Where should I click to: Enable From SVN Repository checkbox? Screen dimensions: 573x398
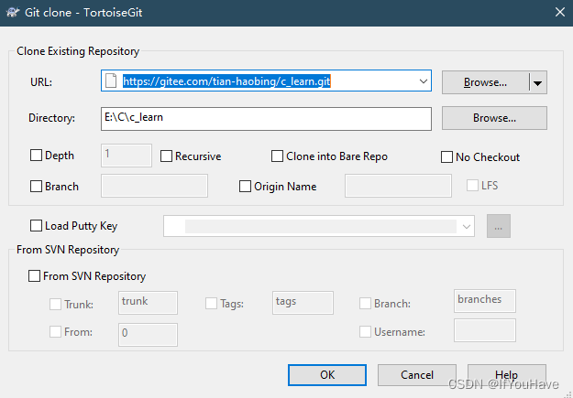(34, 275)
